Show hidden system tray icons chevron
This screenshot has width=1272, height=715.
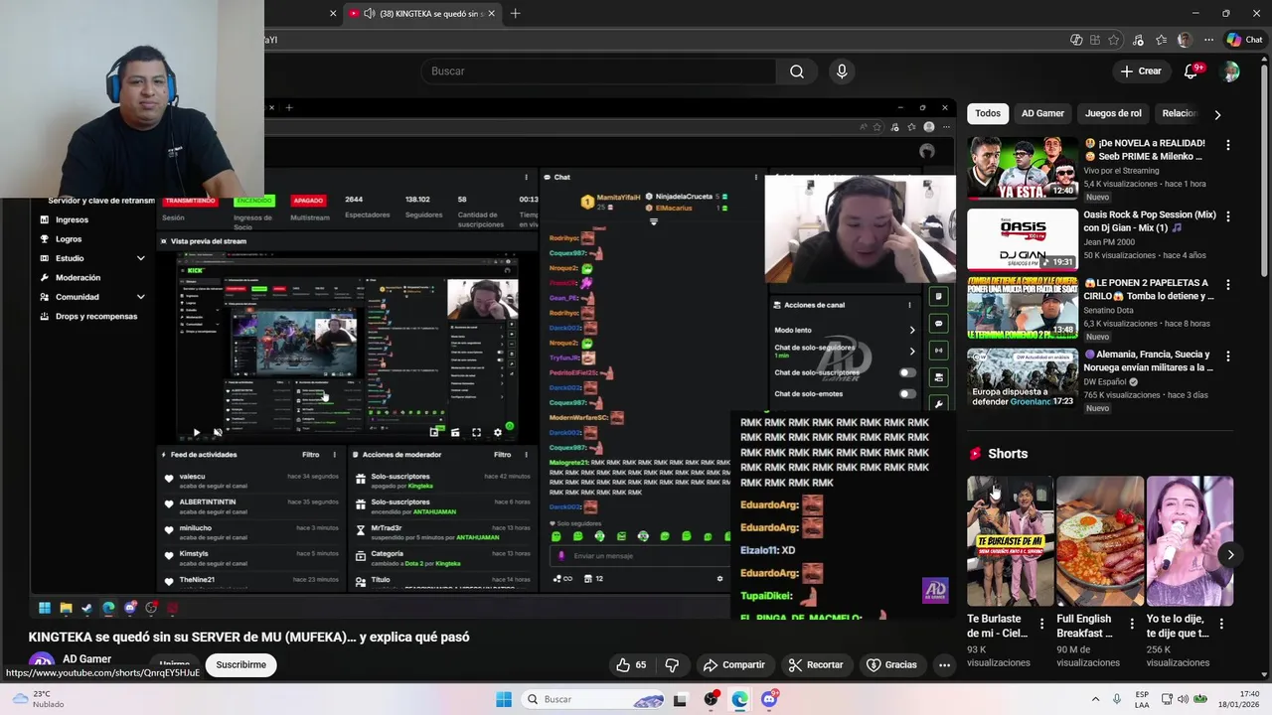[x=1095, y=699]
